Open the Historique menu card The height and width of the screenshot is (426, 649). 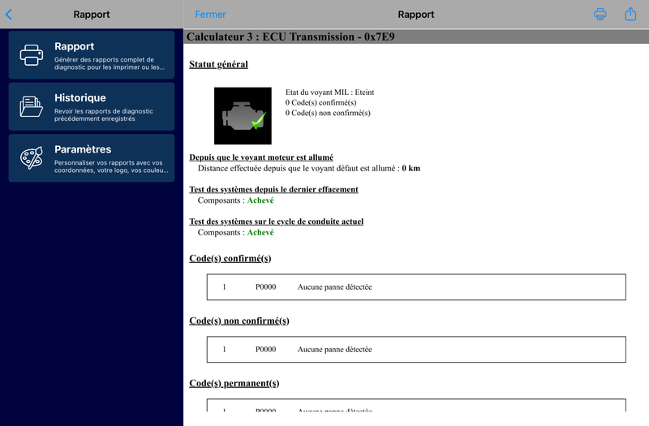coord(92,106)
